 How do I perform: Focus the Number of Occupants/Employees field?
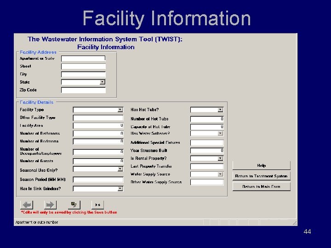[98, 152]
